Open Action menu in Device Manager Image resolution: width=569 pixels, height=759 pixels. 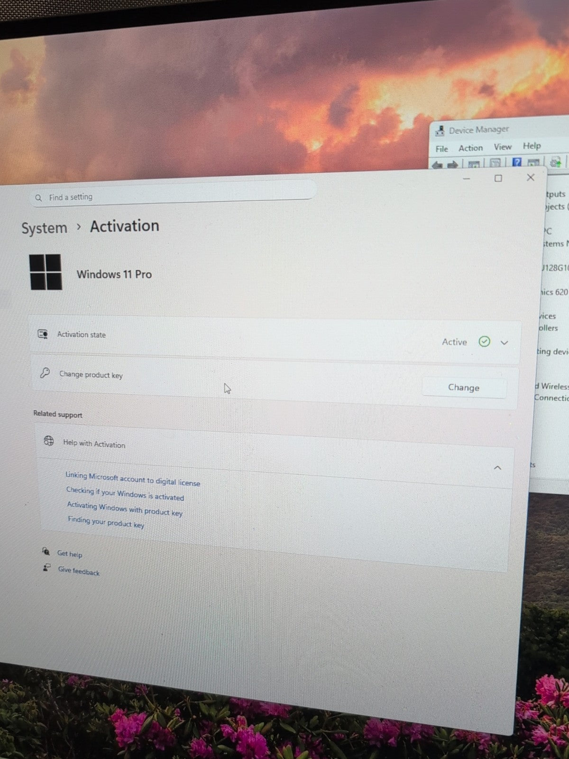[470, 148]
